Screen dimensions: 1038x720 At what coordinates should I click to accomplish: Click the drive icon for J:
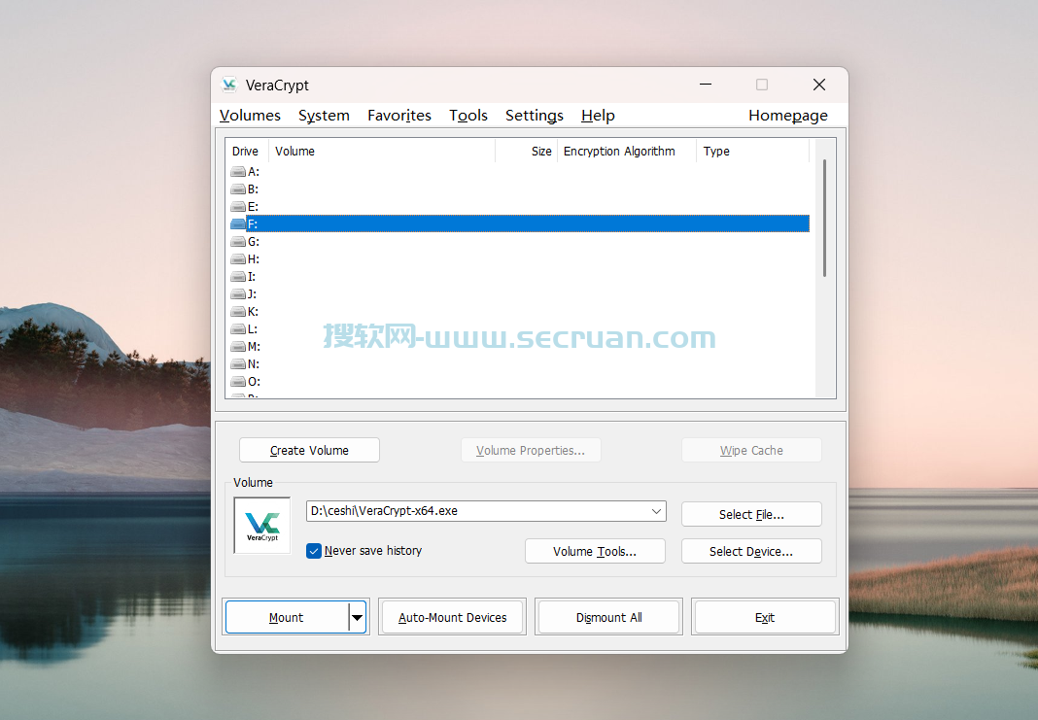coord(238,293)
